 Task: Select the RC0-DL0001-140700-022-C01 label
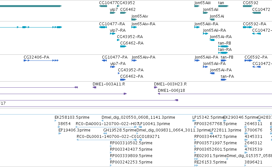pyautogui.click(x=108, y=137)
